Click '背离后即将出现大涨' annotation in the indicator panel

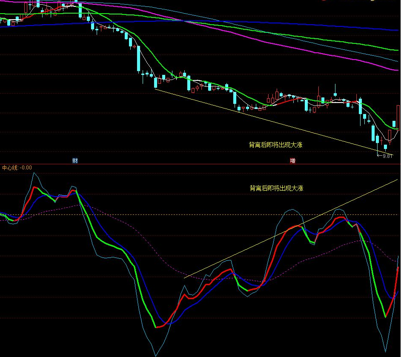coord(276,188)
